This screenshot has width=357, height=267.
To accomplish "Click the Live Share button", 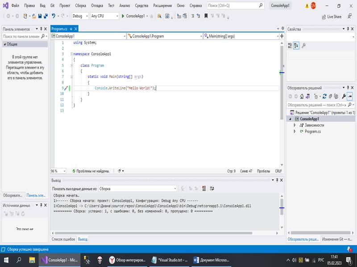I will [331, 16].
